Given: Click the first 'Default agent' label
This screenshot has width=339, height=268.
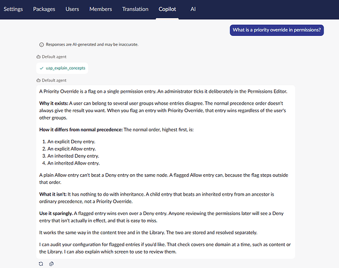Looking at the screenshot, I should click(x=54, y=57).
